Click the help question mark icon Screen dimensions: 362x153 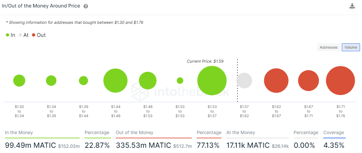[86, 6]
